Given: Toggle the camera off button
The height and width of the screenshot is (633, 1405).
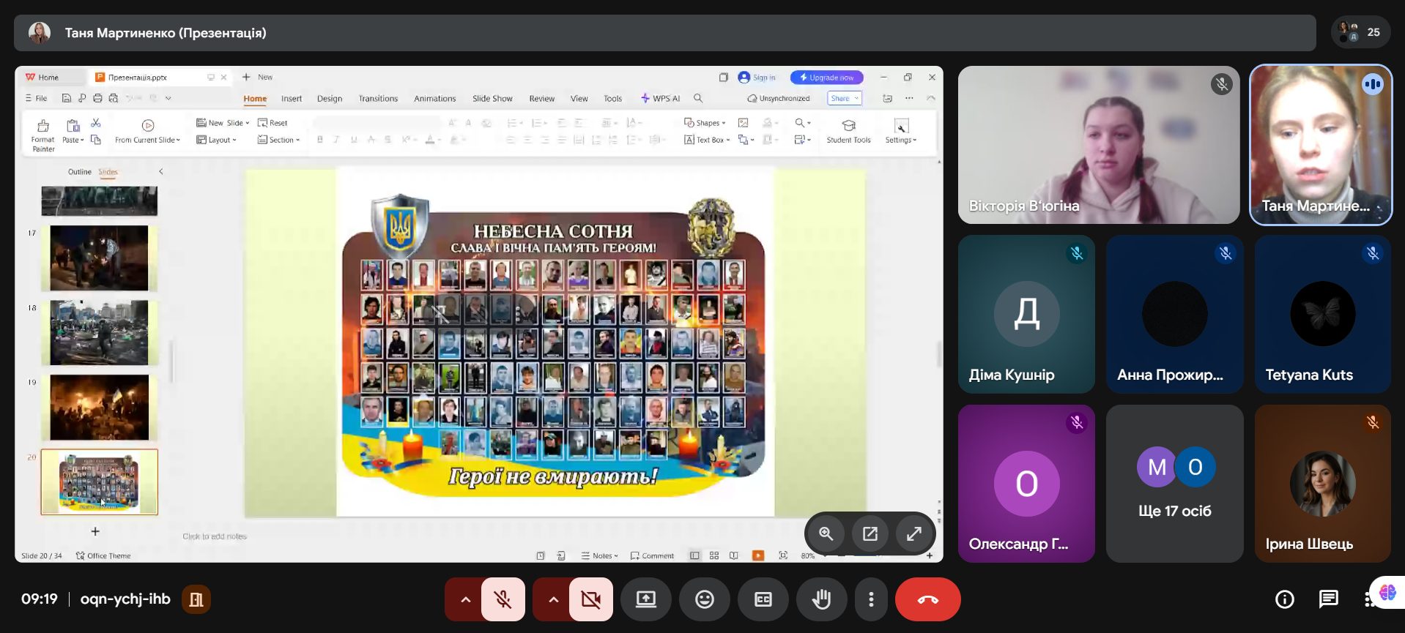Looking at the screenshot, I should click(x=590, y=599).
